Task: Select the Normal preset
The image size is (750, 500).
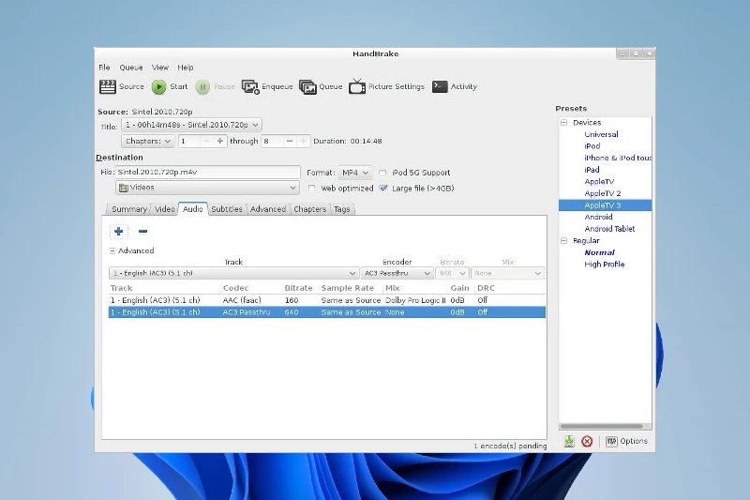Action: (x=599, y=252)
